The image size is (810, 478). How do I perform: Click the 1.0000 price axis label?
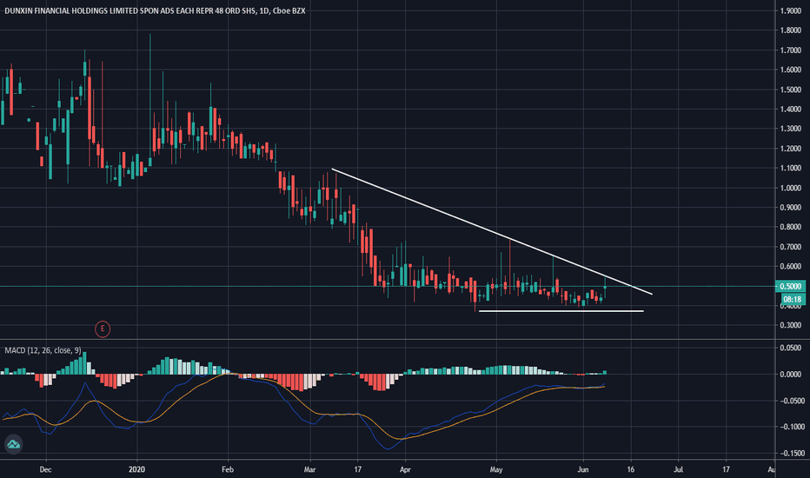click(x=791, y=188)
